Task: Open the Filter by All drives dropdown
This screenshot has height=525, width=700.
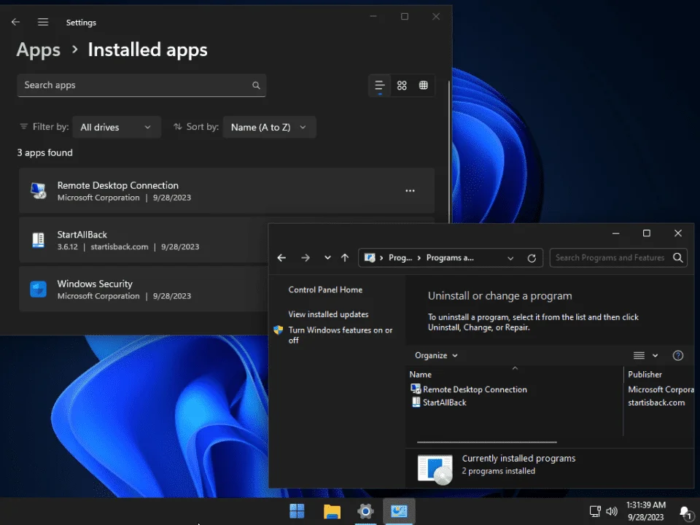Action: (x=116, y=127)
